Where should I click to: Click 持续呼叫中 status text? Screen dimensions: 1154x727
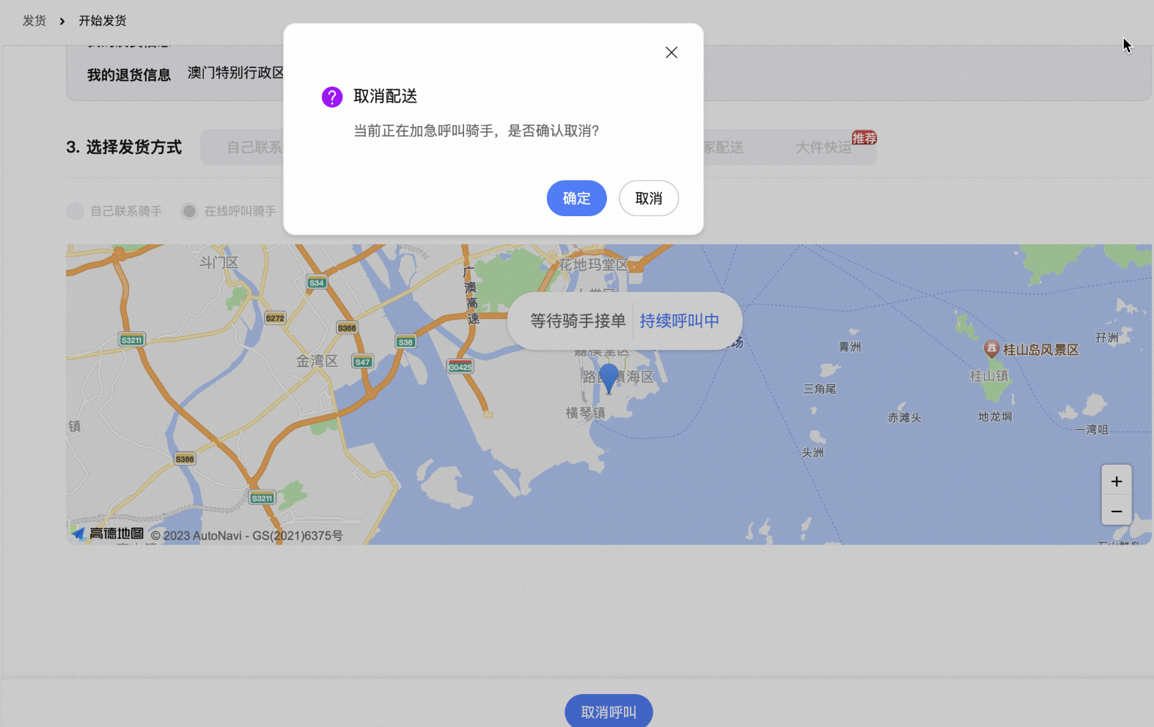pyautogui.click(x=679, y=321)
